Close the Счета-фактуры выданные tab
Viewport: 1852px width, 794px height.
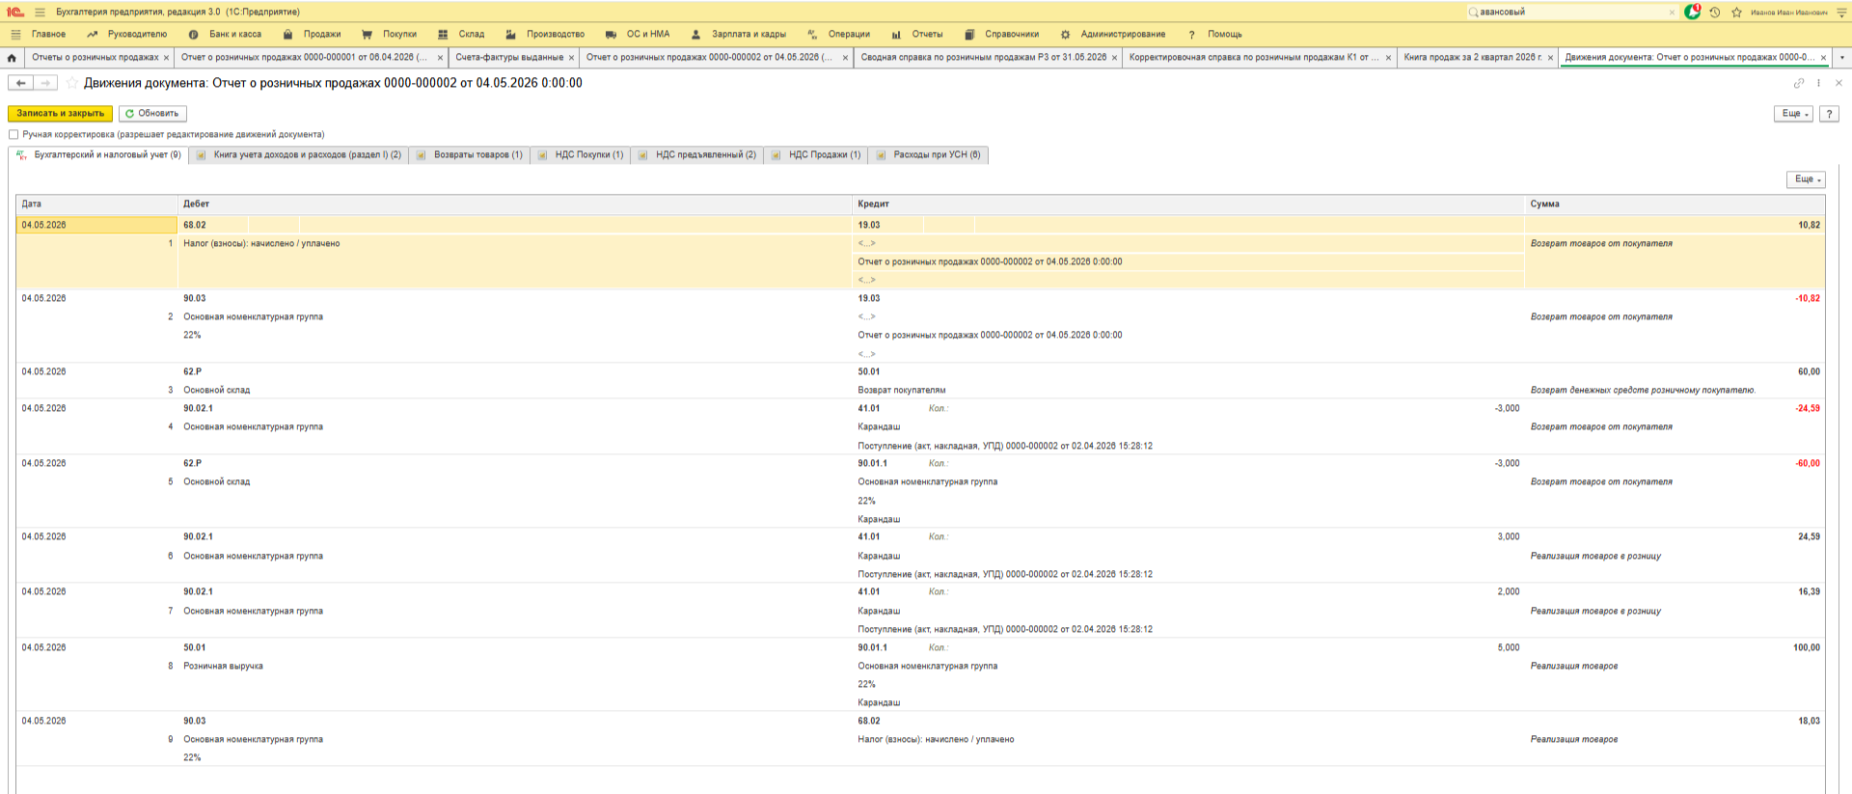tap(571, 58)
